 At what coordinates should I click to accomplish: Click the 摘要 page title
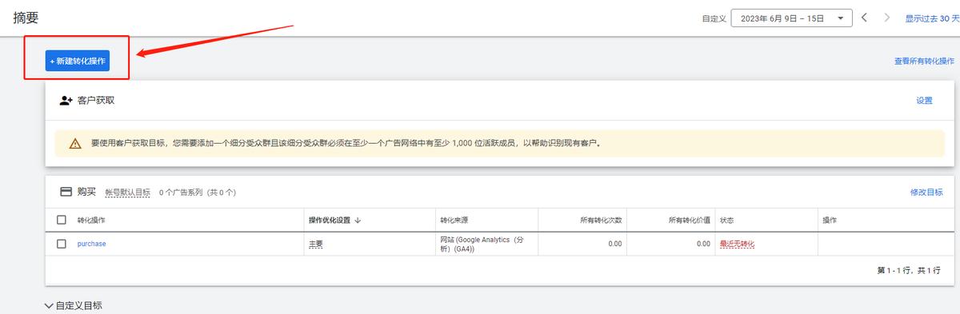[26, 17]
